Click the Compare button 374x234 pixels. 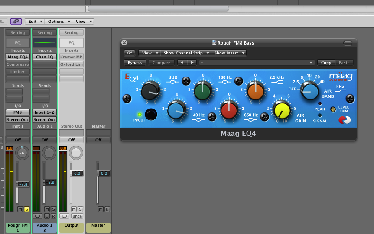tap(162, 63)
